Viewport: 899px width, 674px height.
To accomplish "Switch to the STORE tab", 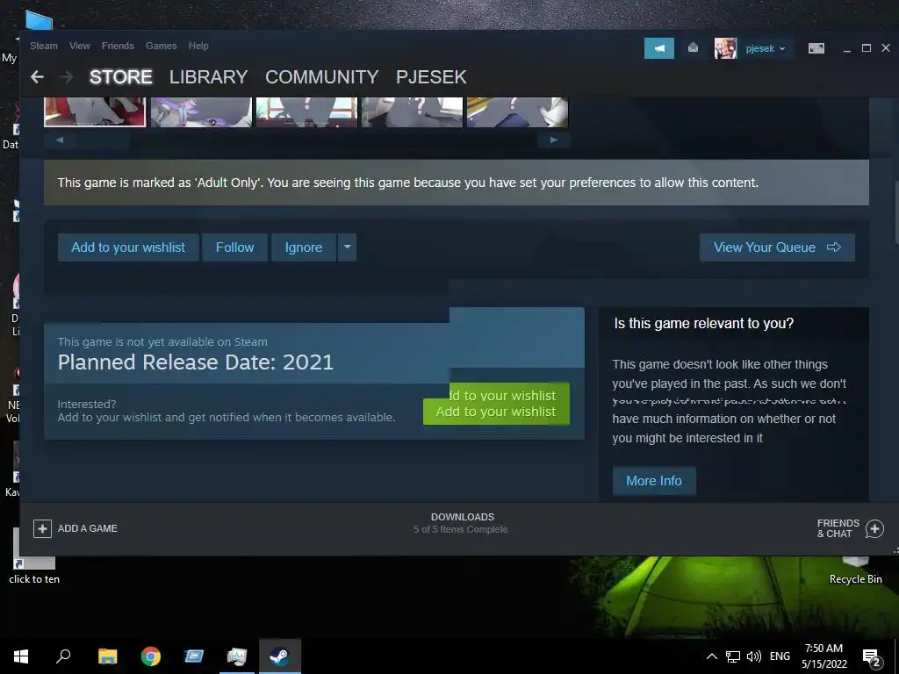I will coord(121,77).
